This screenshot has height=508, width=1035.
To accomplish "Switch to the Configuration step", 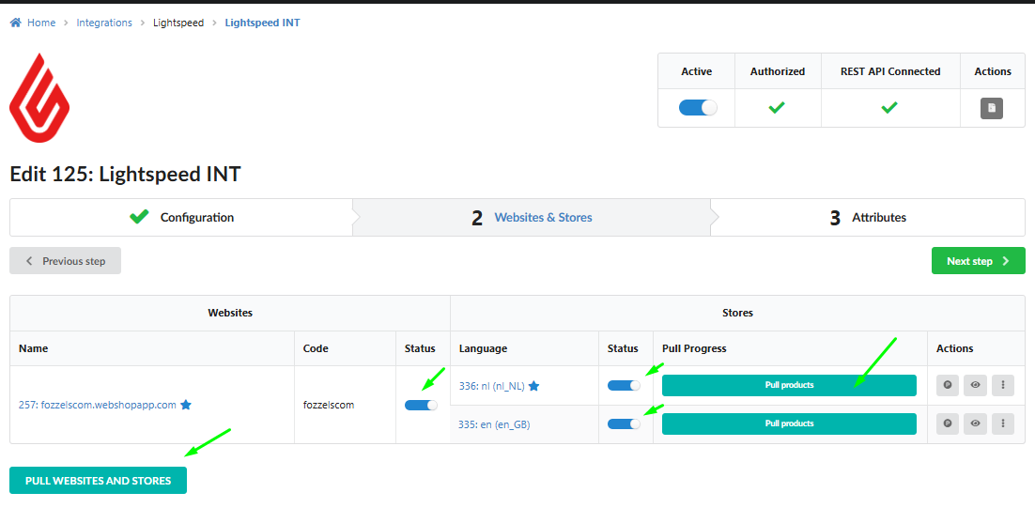I will tap(181, 217).
